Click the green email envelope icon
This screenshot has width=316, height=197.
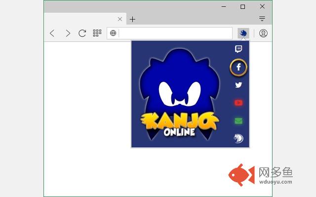coord(238,121)
